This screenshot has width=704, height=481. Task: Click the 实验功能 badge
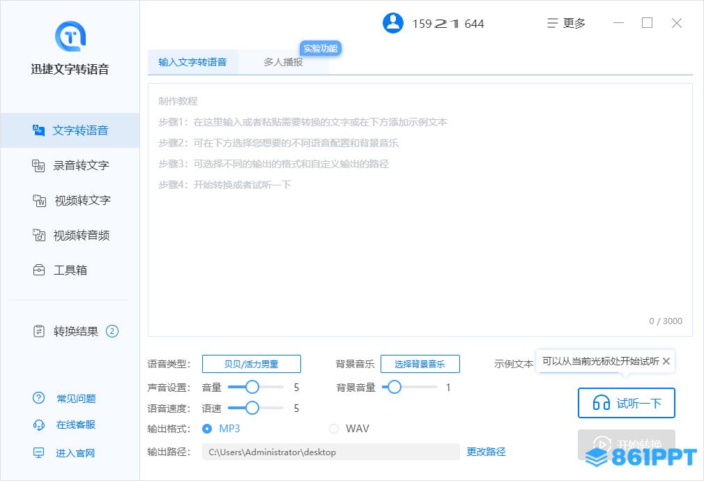pos(321,48)
